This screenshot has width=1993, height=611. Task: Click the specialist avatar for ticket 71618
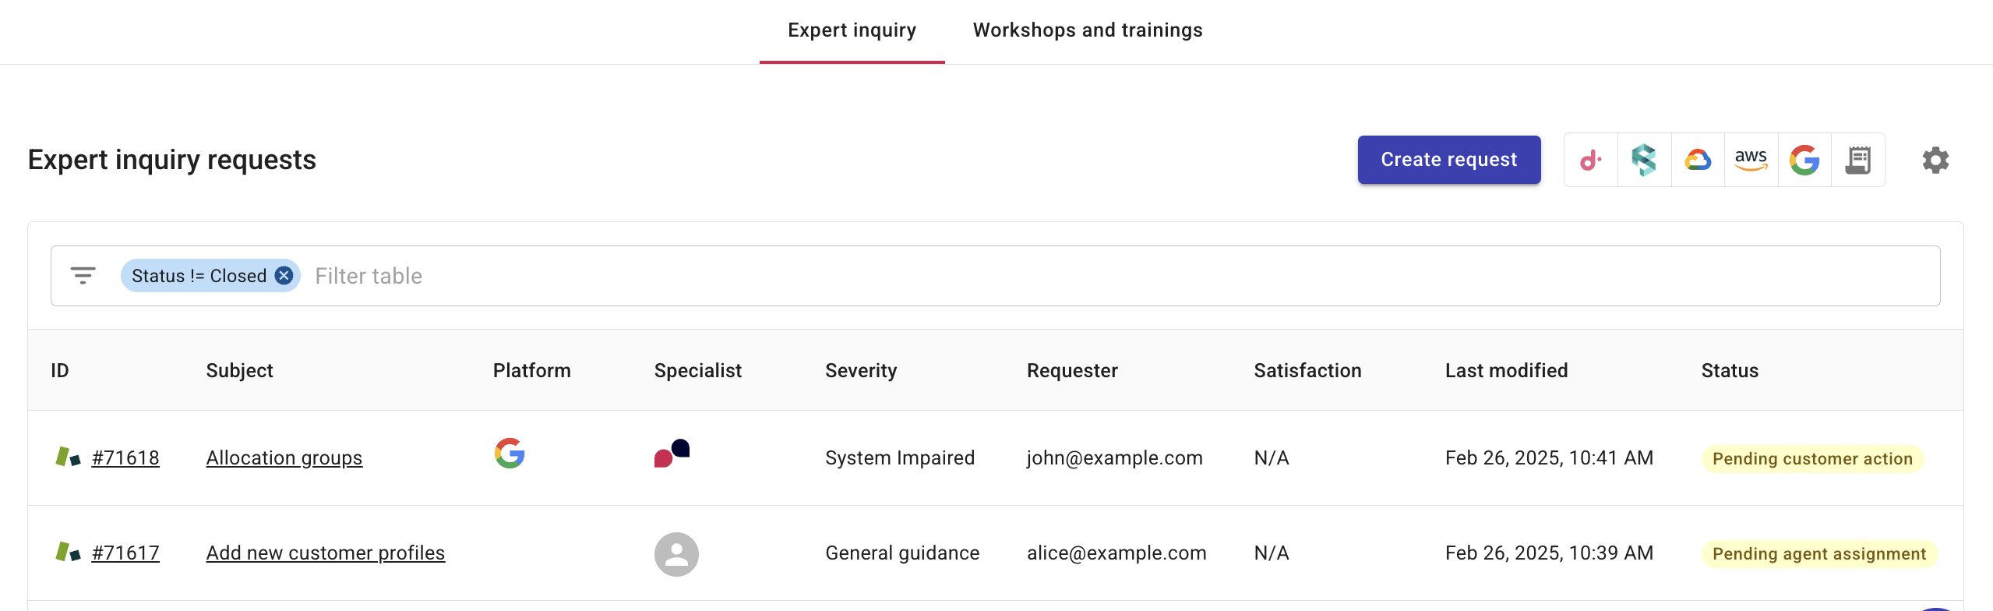[672, 454]
